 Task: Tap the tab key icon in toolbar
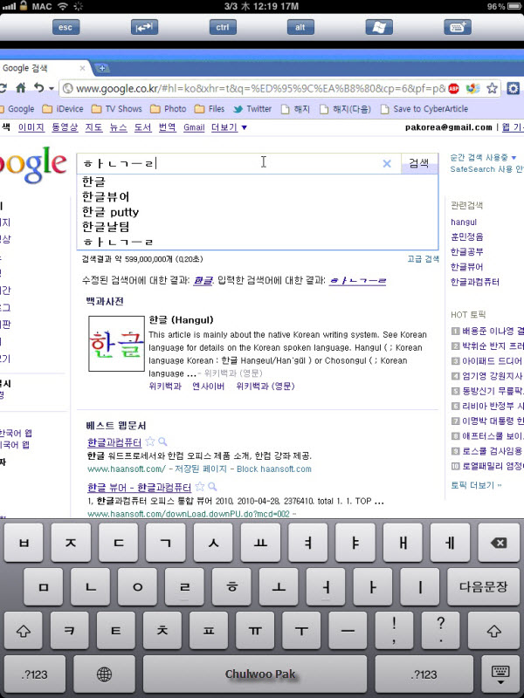click(144, 27)
